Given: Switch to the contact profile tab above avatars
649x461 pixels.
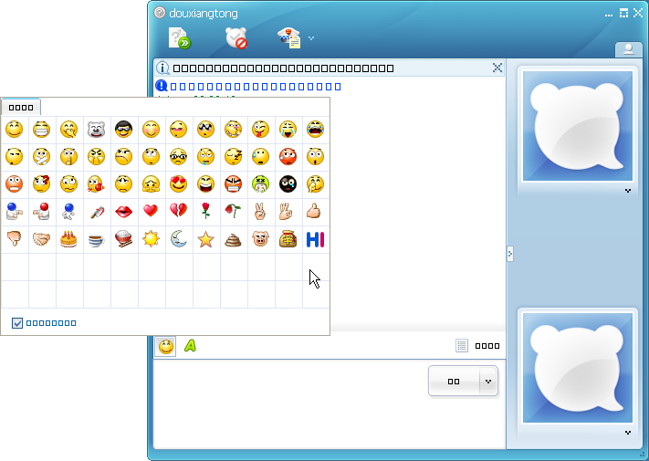Looking at the screenshot, I should coord(628,50).
